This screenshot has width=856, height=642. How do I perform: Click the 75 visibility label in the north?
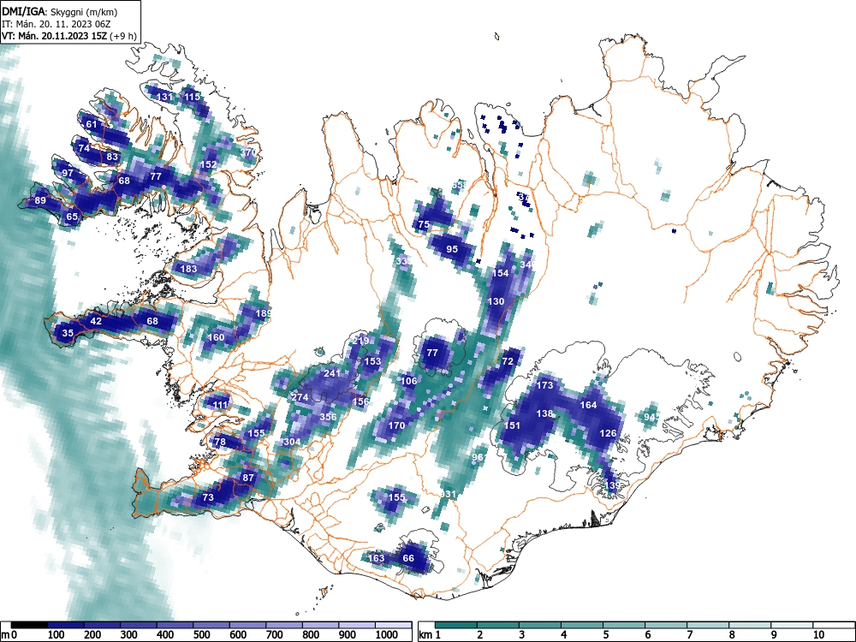click(424, 224)
